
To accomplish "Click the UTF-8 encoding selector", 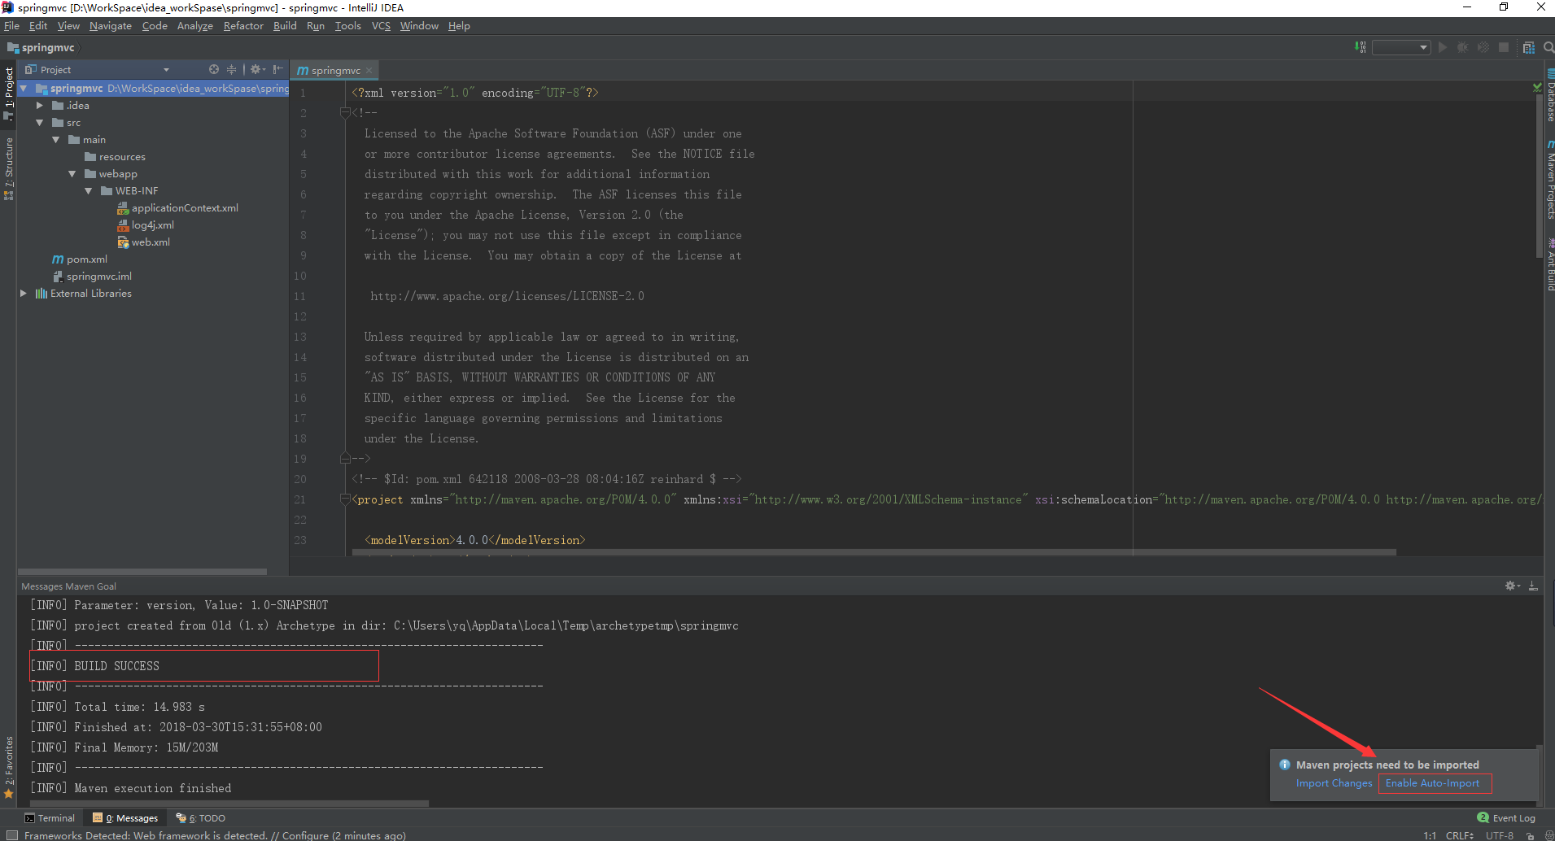I will (1500, 835).
